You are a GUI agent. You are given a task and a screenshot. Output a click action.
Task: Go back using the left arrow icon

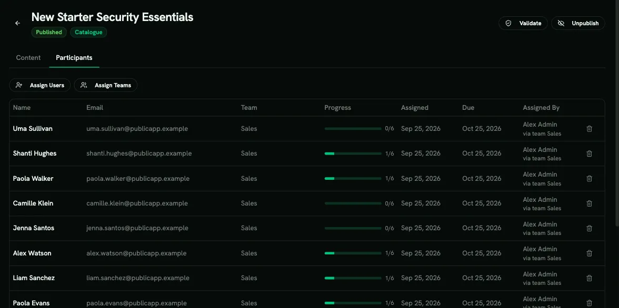pyautogui.click(x=17, y=23)
